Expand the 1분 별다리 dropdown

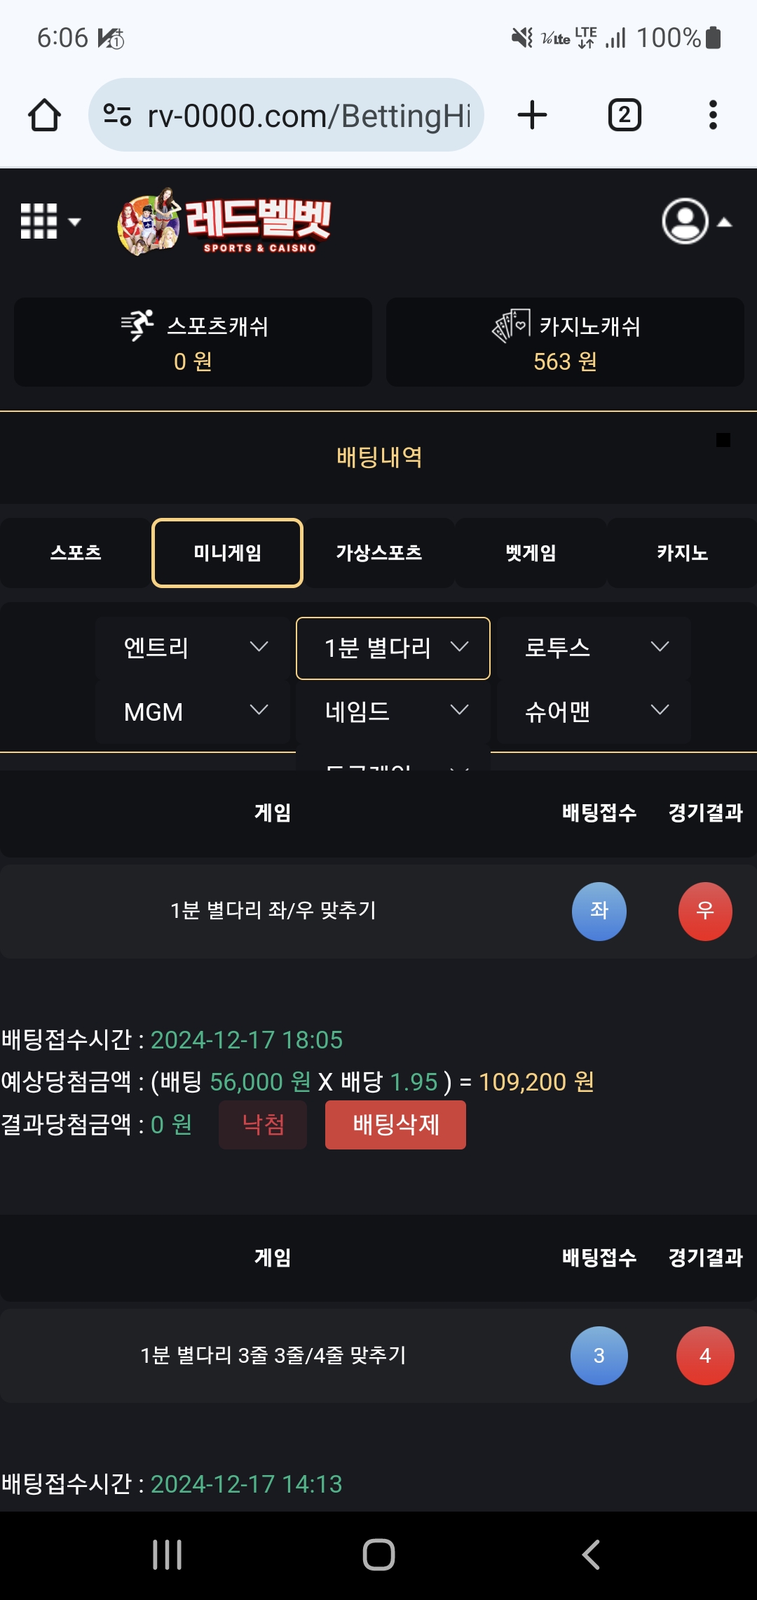pyautogui.click(x=393, y=648)
